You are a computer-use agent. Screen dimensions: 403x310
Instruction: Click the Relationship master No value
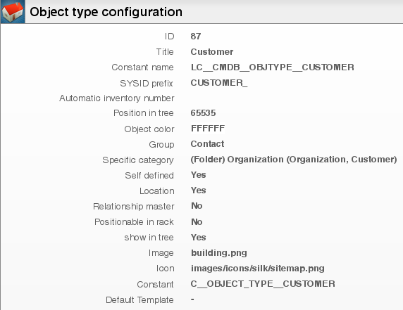(x=197, y=206)
